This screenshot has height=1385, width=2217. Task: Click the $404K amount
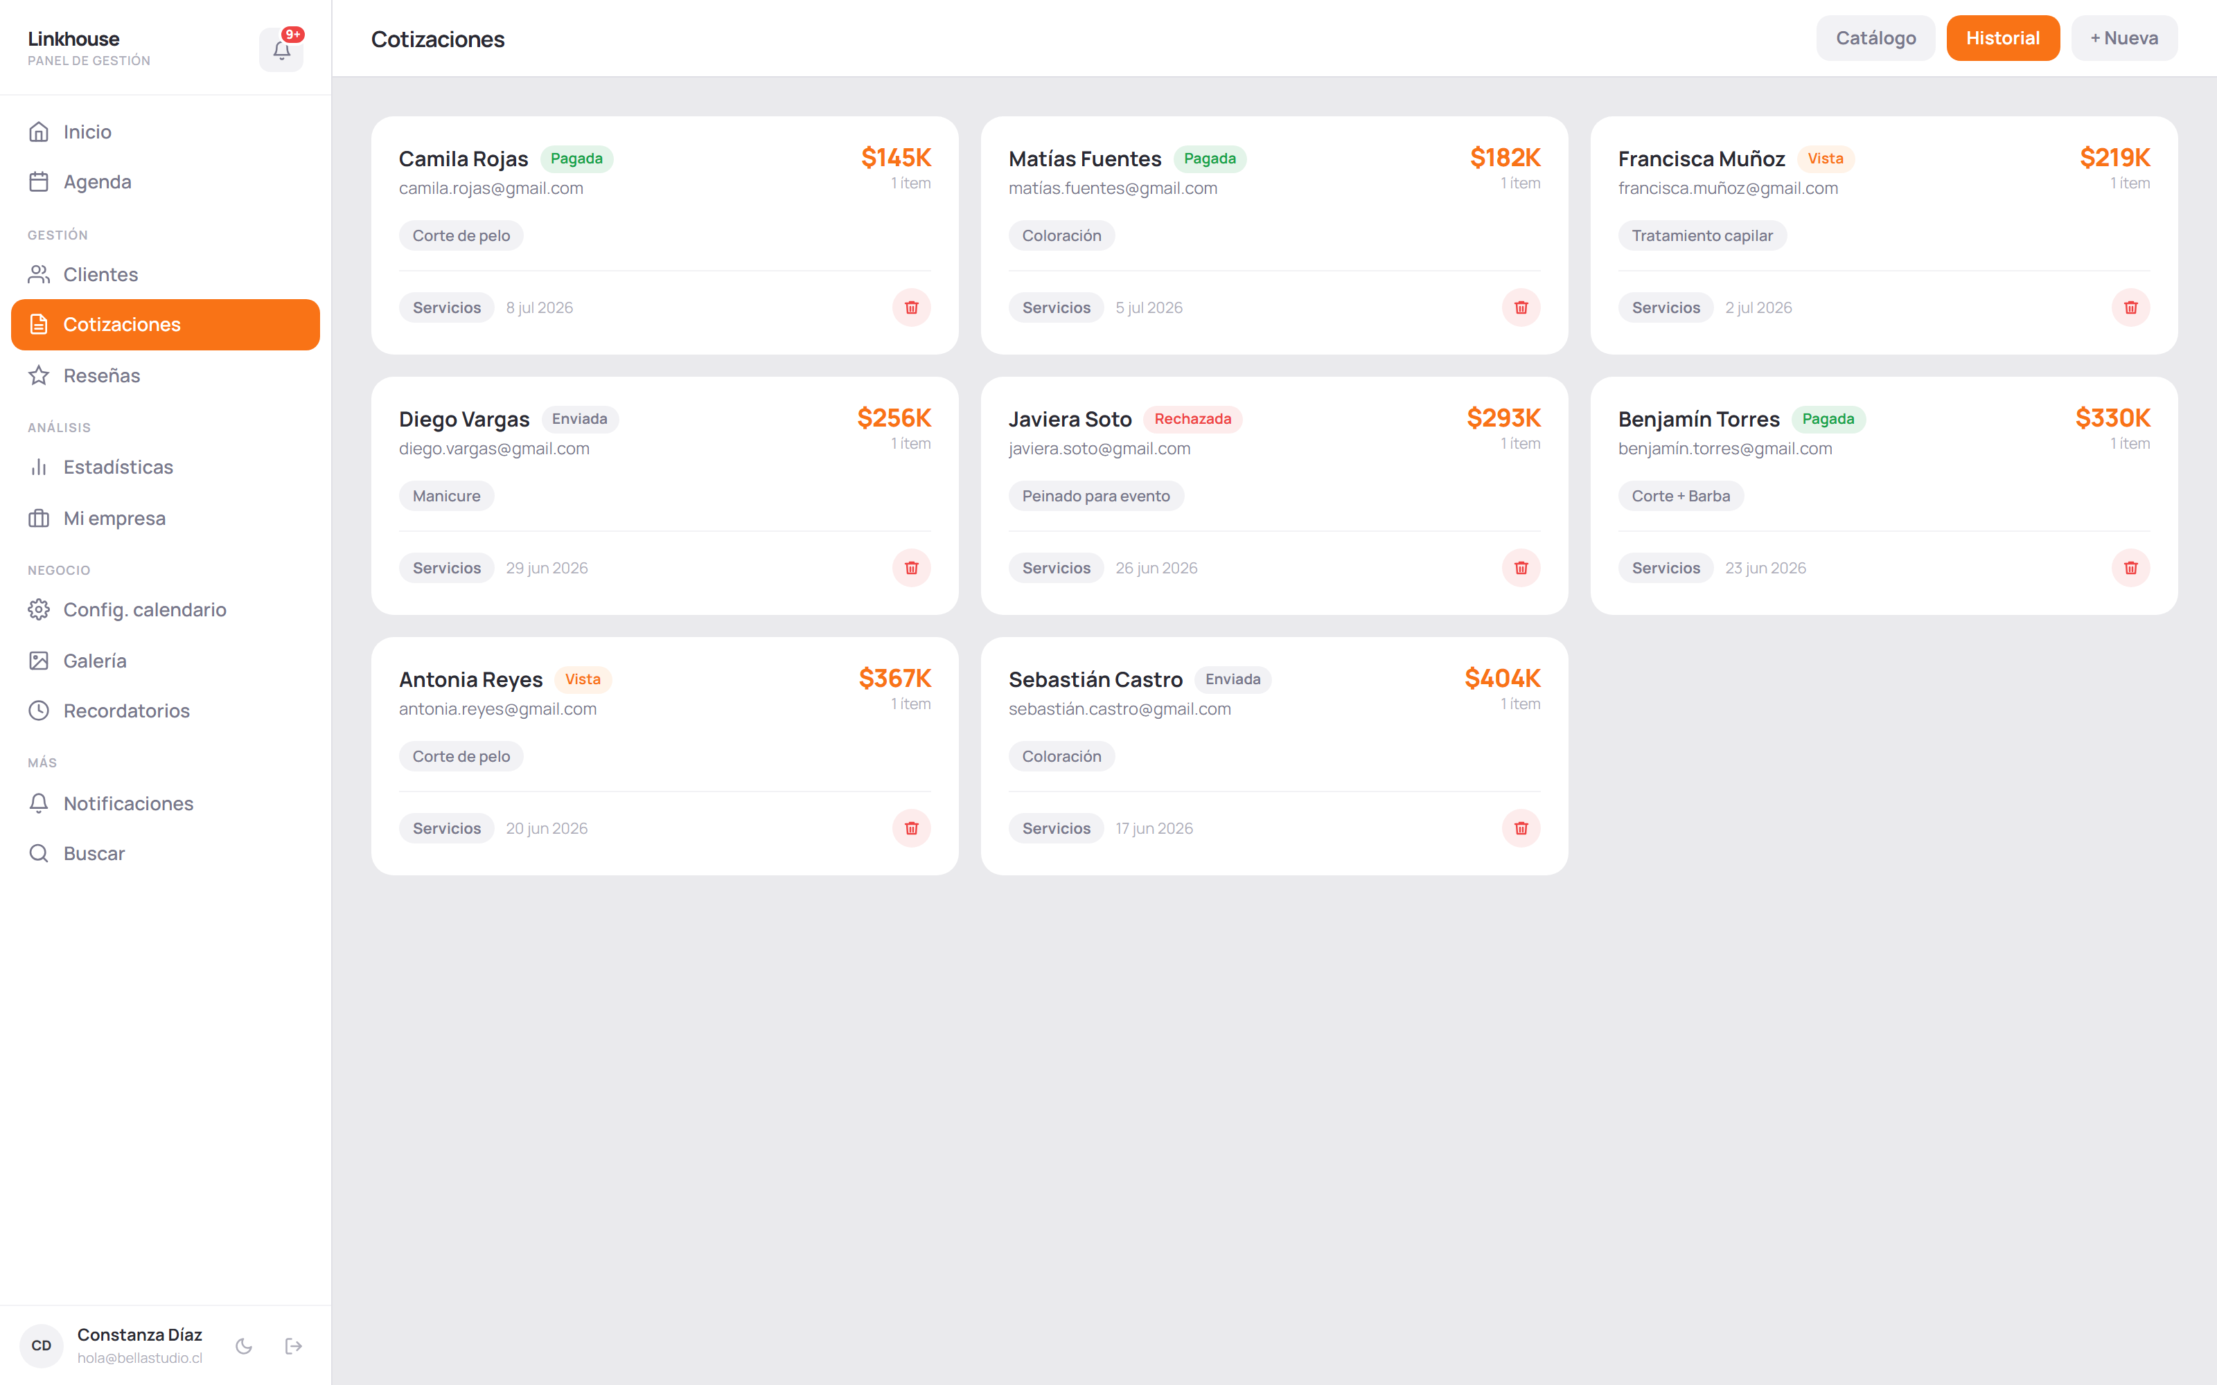pyautogui.click(x=1501, y=678)
